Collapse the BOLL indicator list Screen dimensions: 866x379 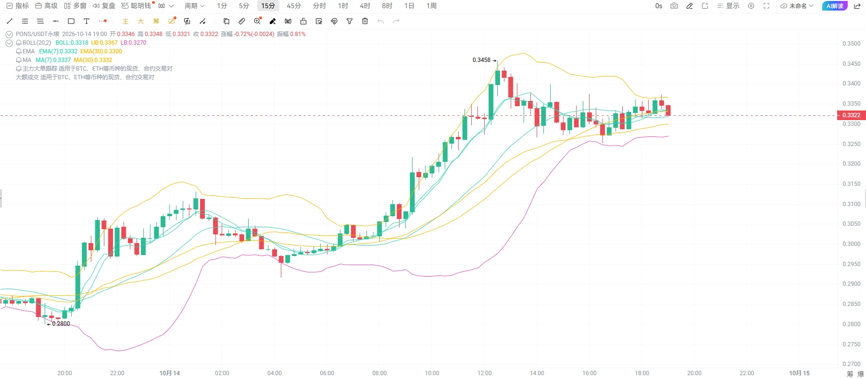(9, 43)
